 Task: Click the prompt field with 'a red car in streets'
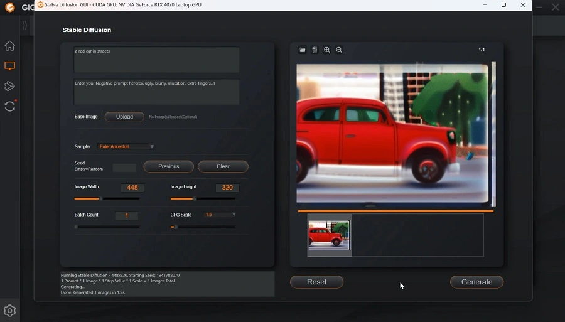156,60
